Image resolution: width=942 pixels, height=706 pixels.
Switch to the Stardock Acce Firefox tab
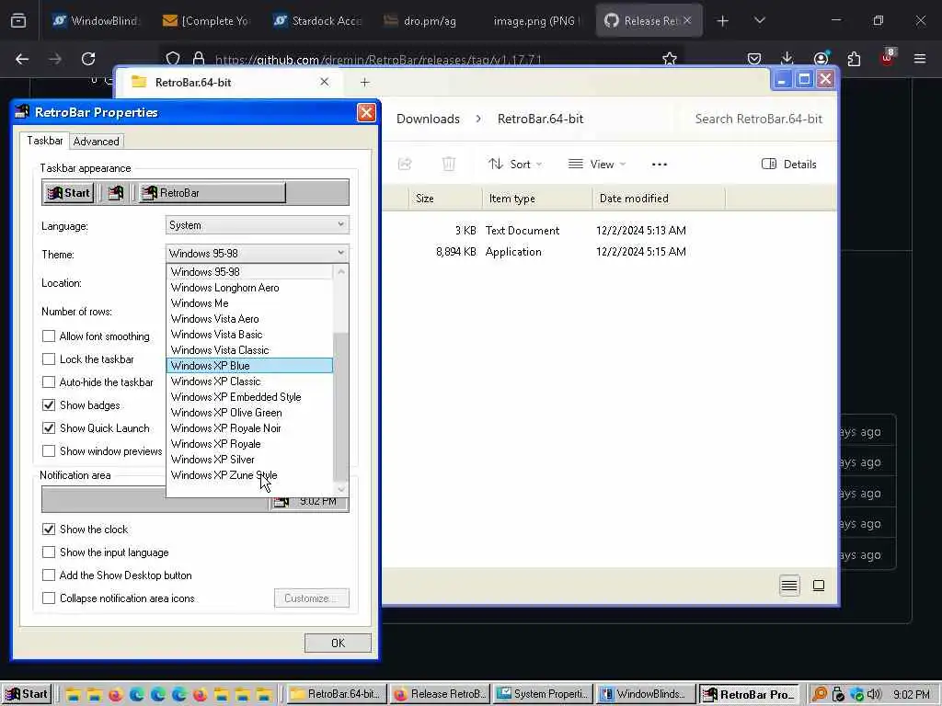[318, 21]
